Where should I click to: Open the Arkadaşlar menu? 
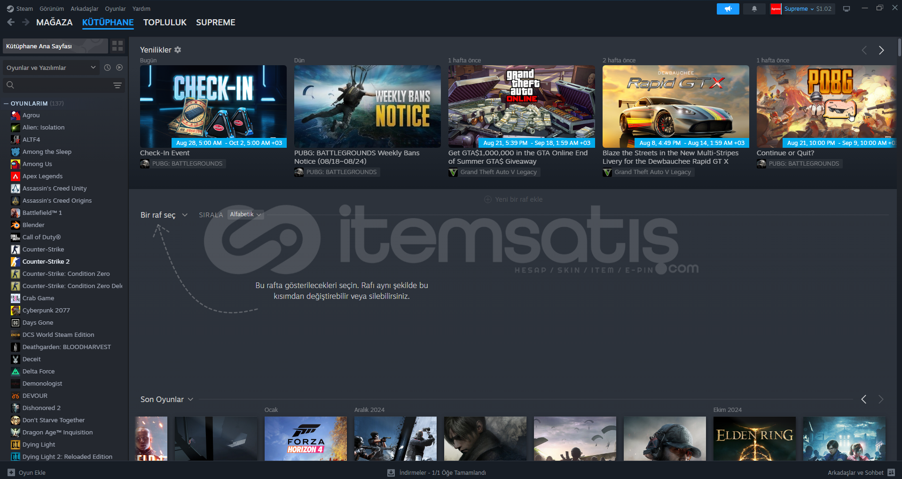pyautogui.click(x=85, y=9)
